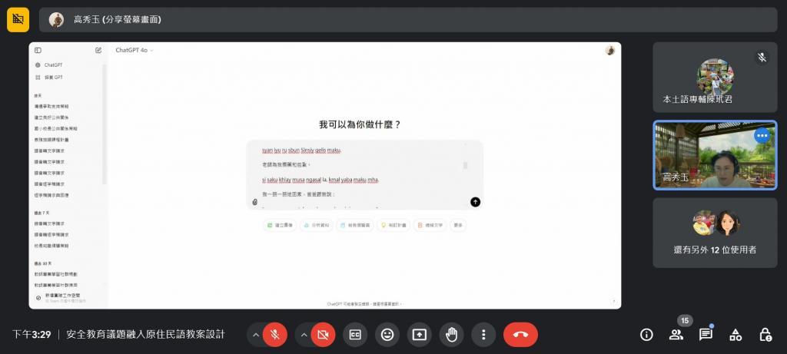Show the participants people panel
Viewport: 787px width, 354px height.
[x=676, y=335]
